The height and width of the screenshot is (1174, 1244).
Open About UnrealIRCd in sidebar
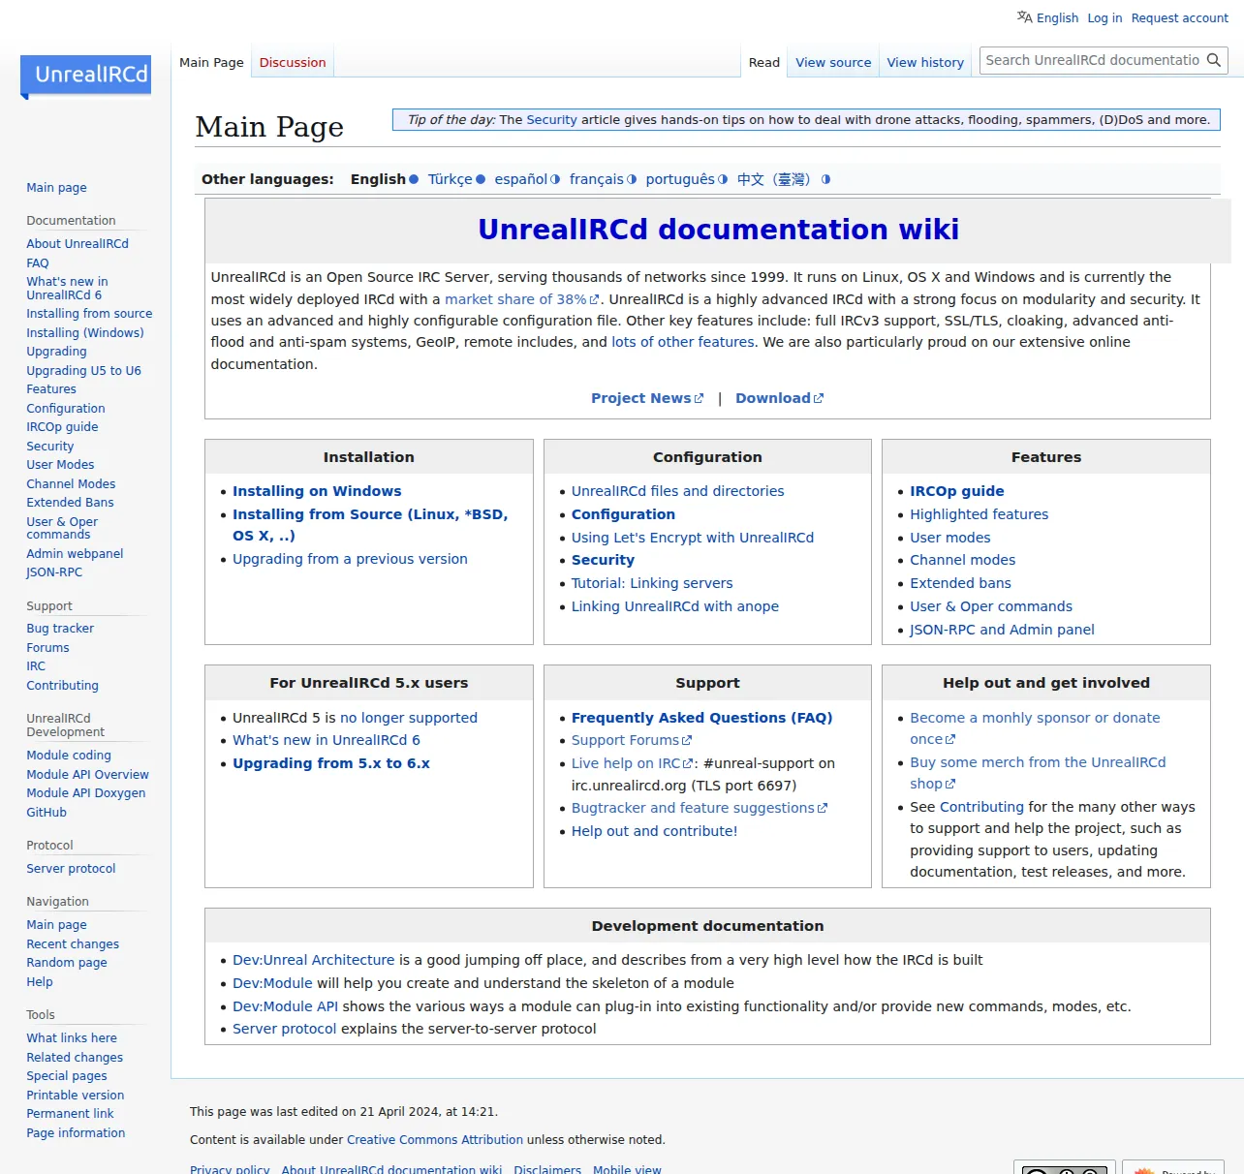(78, 244)
